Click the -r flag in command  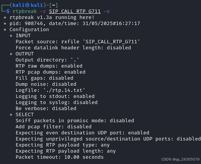coord(43,11)
